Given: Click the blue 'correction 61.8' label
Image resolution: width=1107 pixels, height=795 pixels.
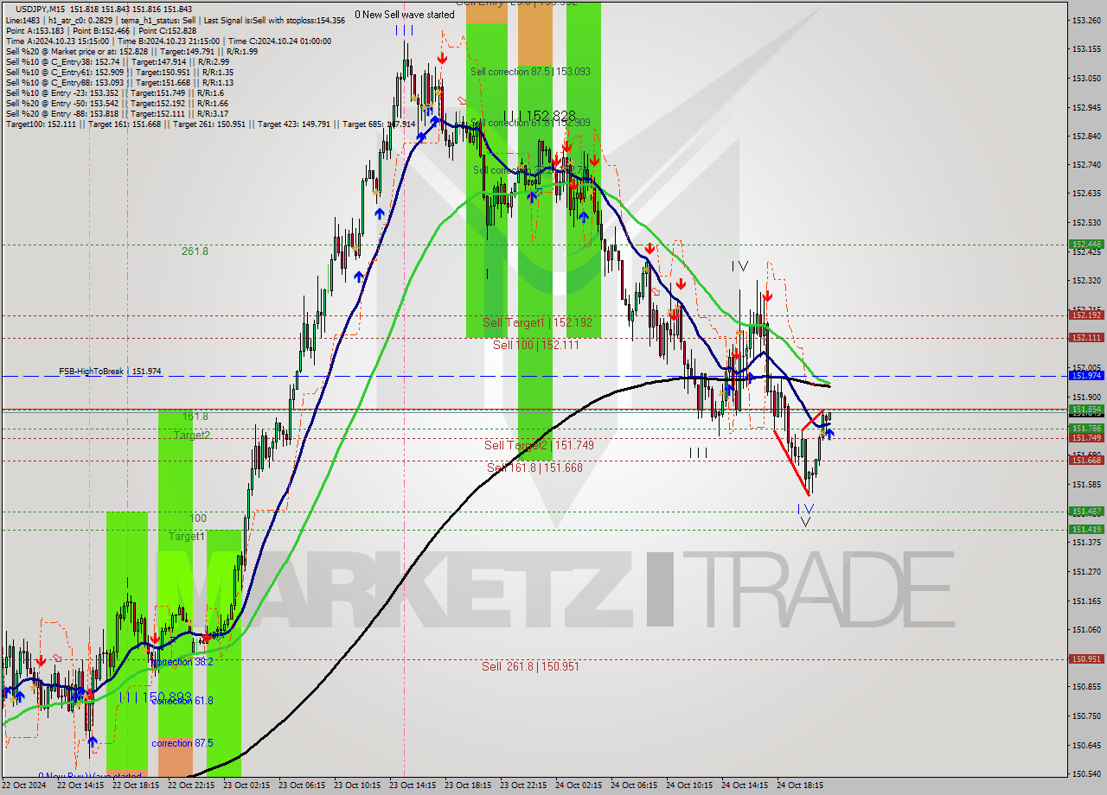Looking at the screenshot, I should coord(182,701).
